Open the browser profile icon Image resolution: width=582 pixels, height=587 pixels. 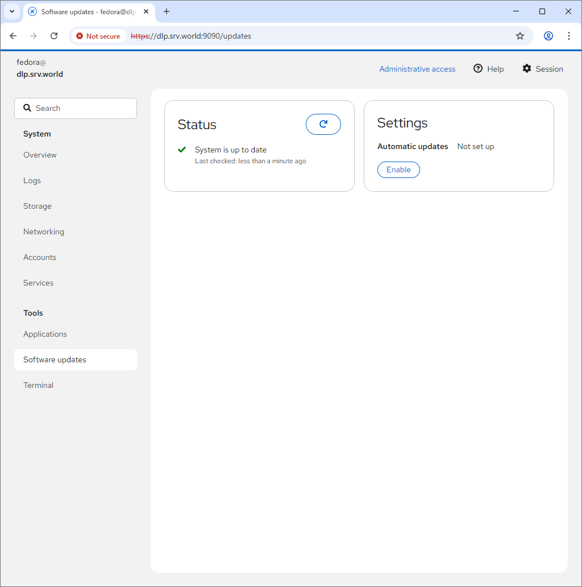pos(548,36)
